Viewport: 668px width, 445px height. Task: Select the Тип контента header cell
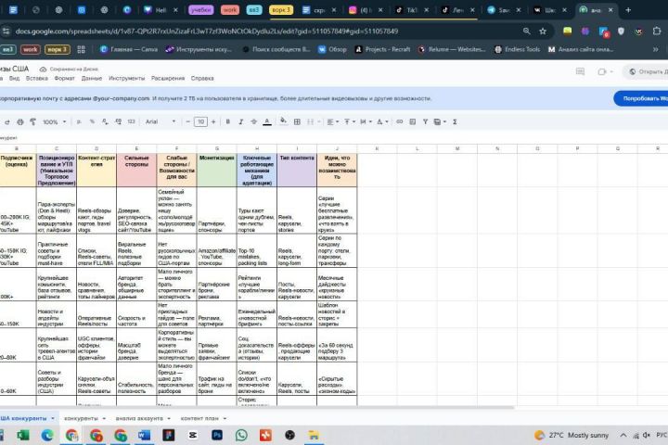click(297, 170)
